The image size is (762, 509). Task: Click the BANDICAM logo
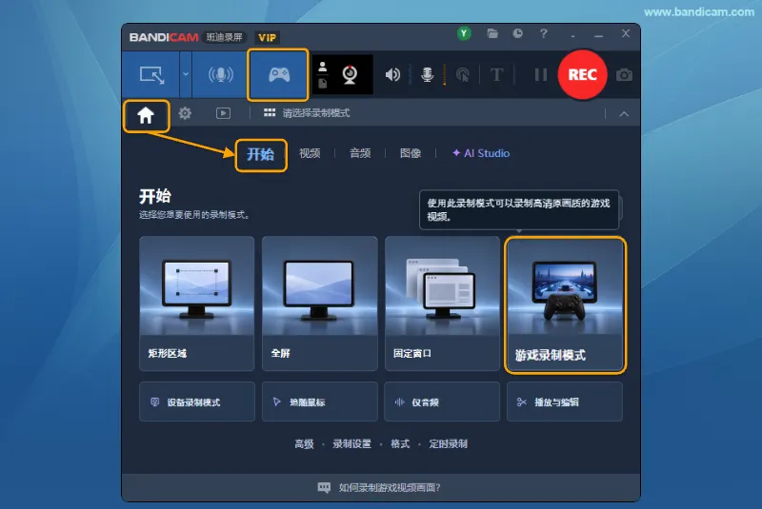tap(164, 37)
